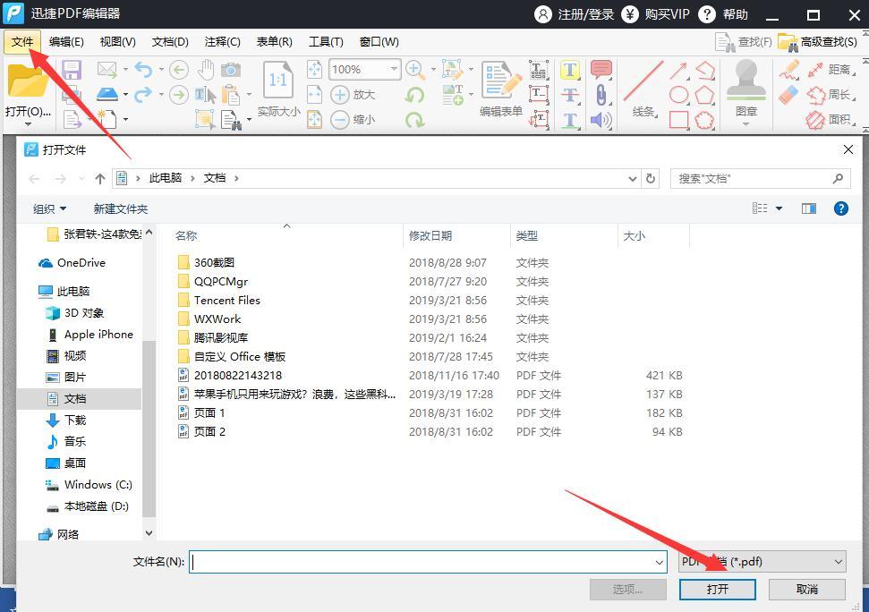Viewport: 869px width, 612px height.
Task: Open the 编辑(E) Edit menu
Action: 66,42
